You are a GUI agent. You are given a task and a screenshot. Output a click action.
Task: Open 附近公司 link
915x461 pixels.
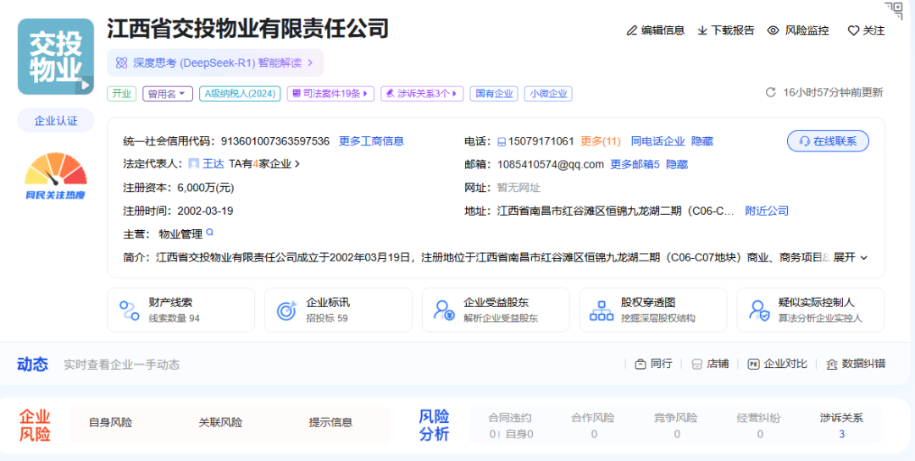click(767, 211)
